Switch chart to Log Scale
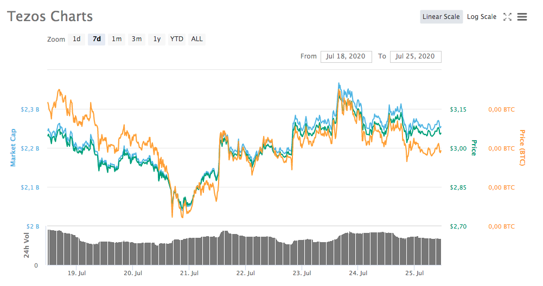 click(481, 17)
